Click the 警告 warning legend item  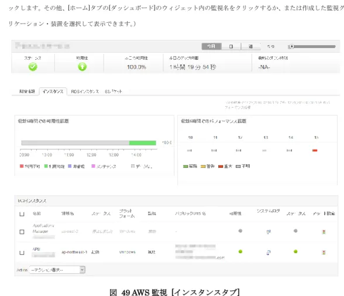coord(208,166)
